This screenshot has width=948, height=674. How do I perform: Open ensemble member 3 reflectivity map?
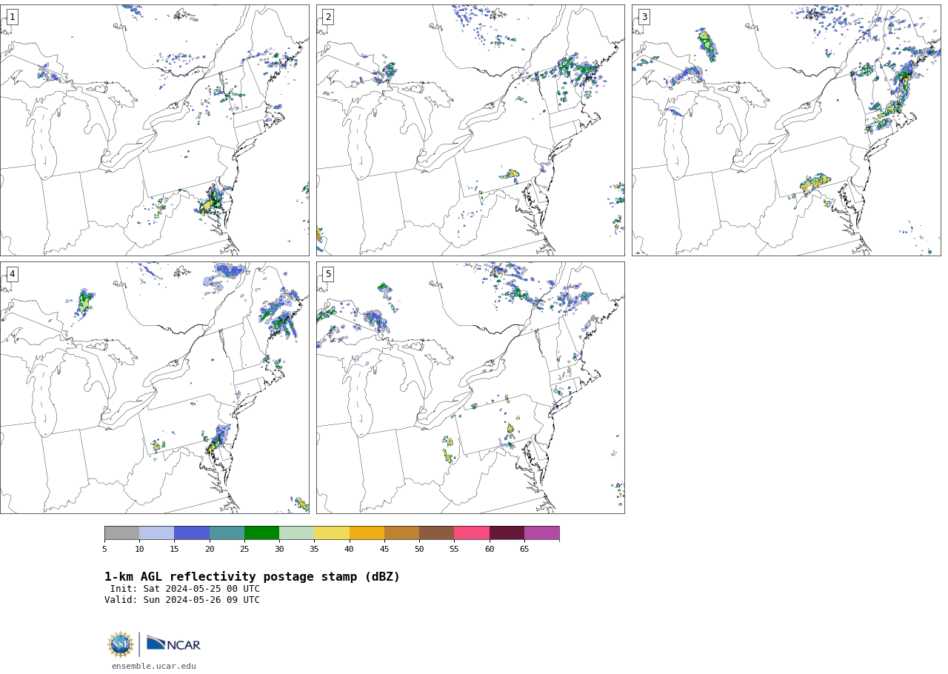pos(786,130)
